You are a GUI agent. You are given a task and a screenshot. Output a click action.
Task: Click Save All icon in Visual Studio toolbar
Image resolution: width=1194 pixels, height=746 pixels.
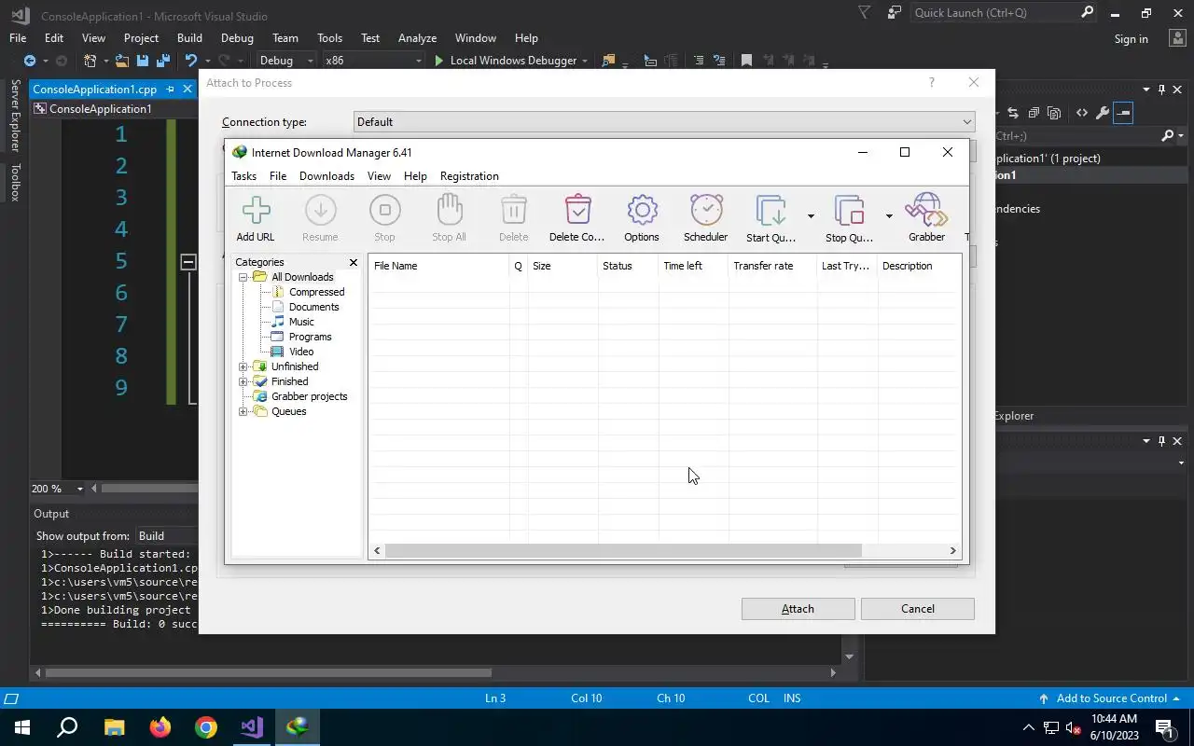click(163, 61)
